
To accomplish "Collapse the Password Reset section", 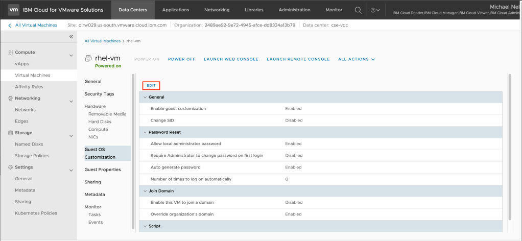I will (145, 132).
